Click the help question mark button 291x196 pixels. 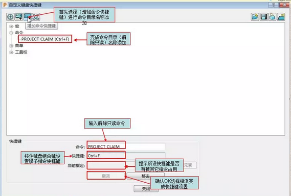[x=273, y=5]
